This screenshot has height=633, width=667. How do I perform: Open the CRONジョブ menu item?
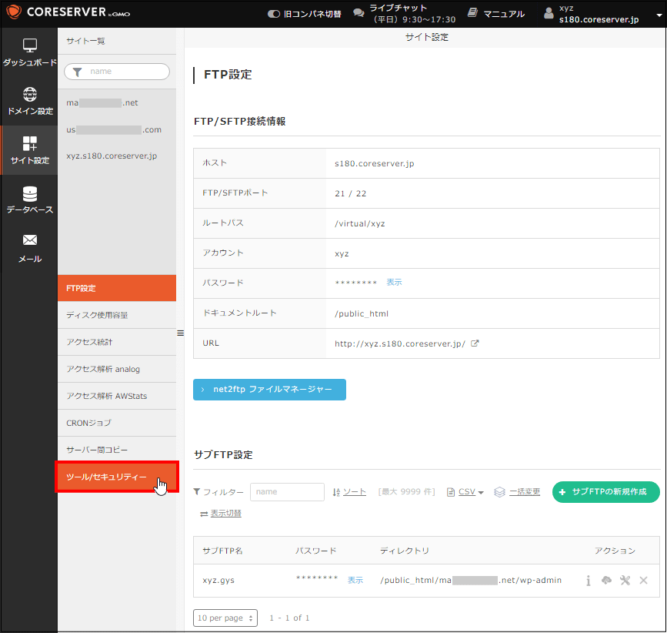pos(117,423)
